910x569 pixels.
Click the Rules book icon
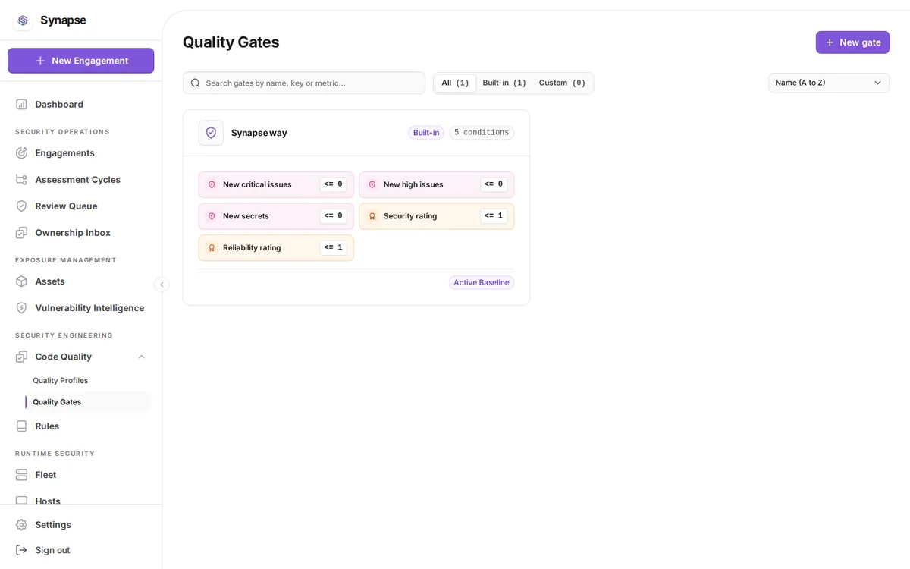coord(21,426)
